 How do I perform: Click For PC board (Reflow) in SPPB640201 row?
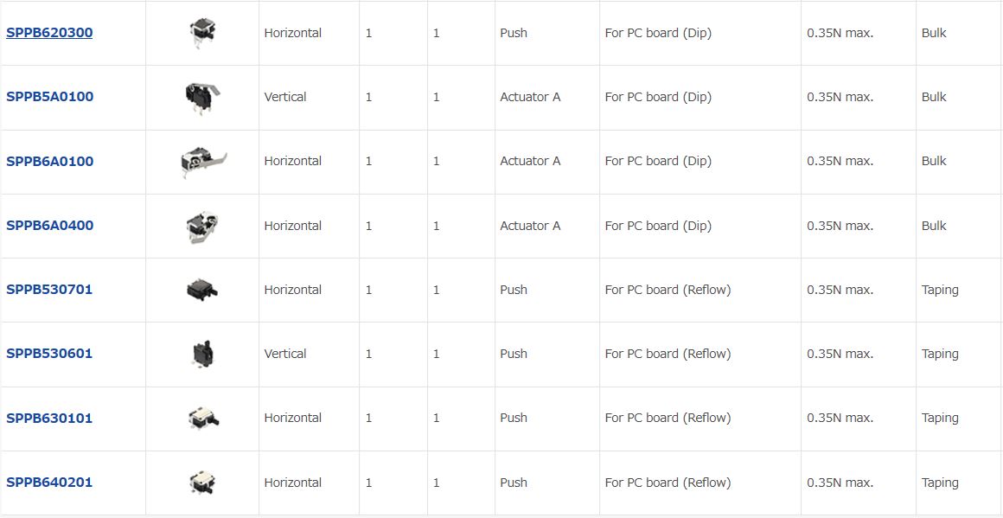pyautogui.click(x=668, y=483)
